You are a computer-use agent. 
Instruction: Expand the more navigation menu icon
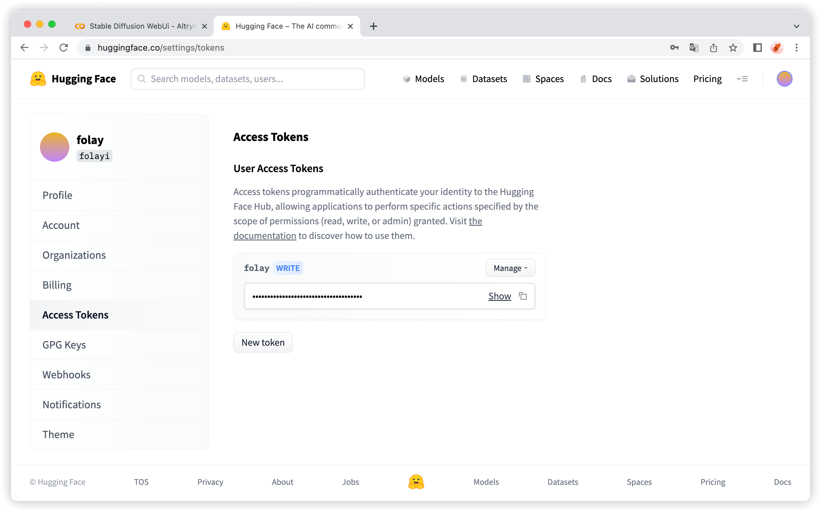coord(742,79)
